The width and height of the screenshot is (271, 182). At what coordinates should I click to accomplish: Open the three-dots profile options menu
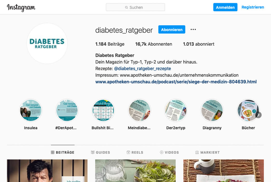(193, 29)
